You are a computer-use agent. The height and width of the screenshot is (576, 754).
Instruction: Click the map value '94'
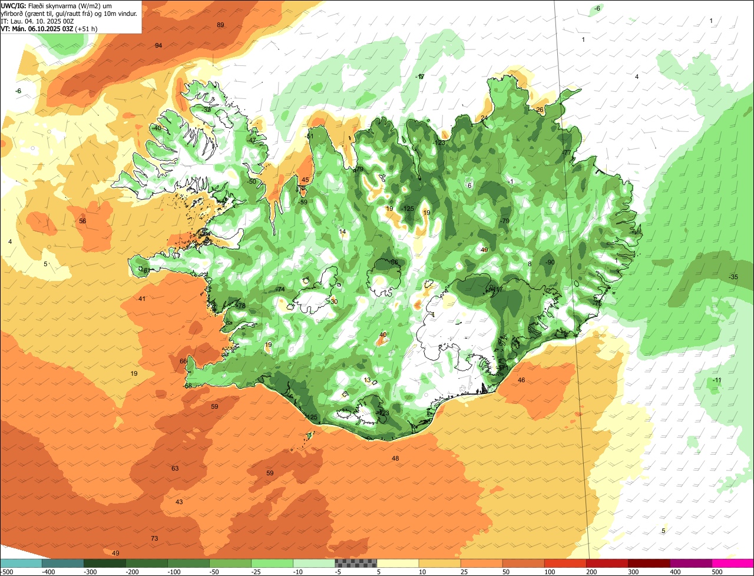click(x=158, y=45)
